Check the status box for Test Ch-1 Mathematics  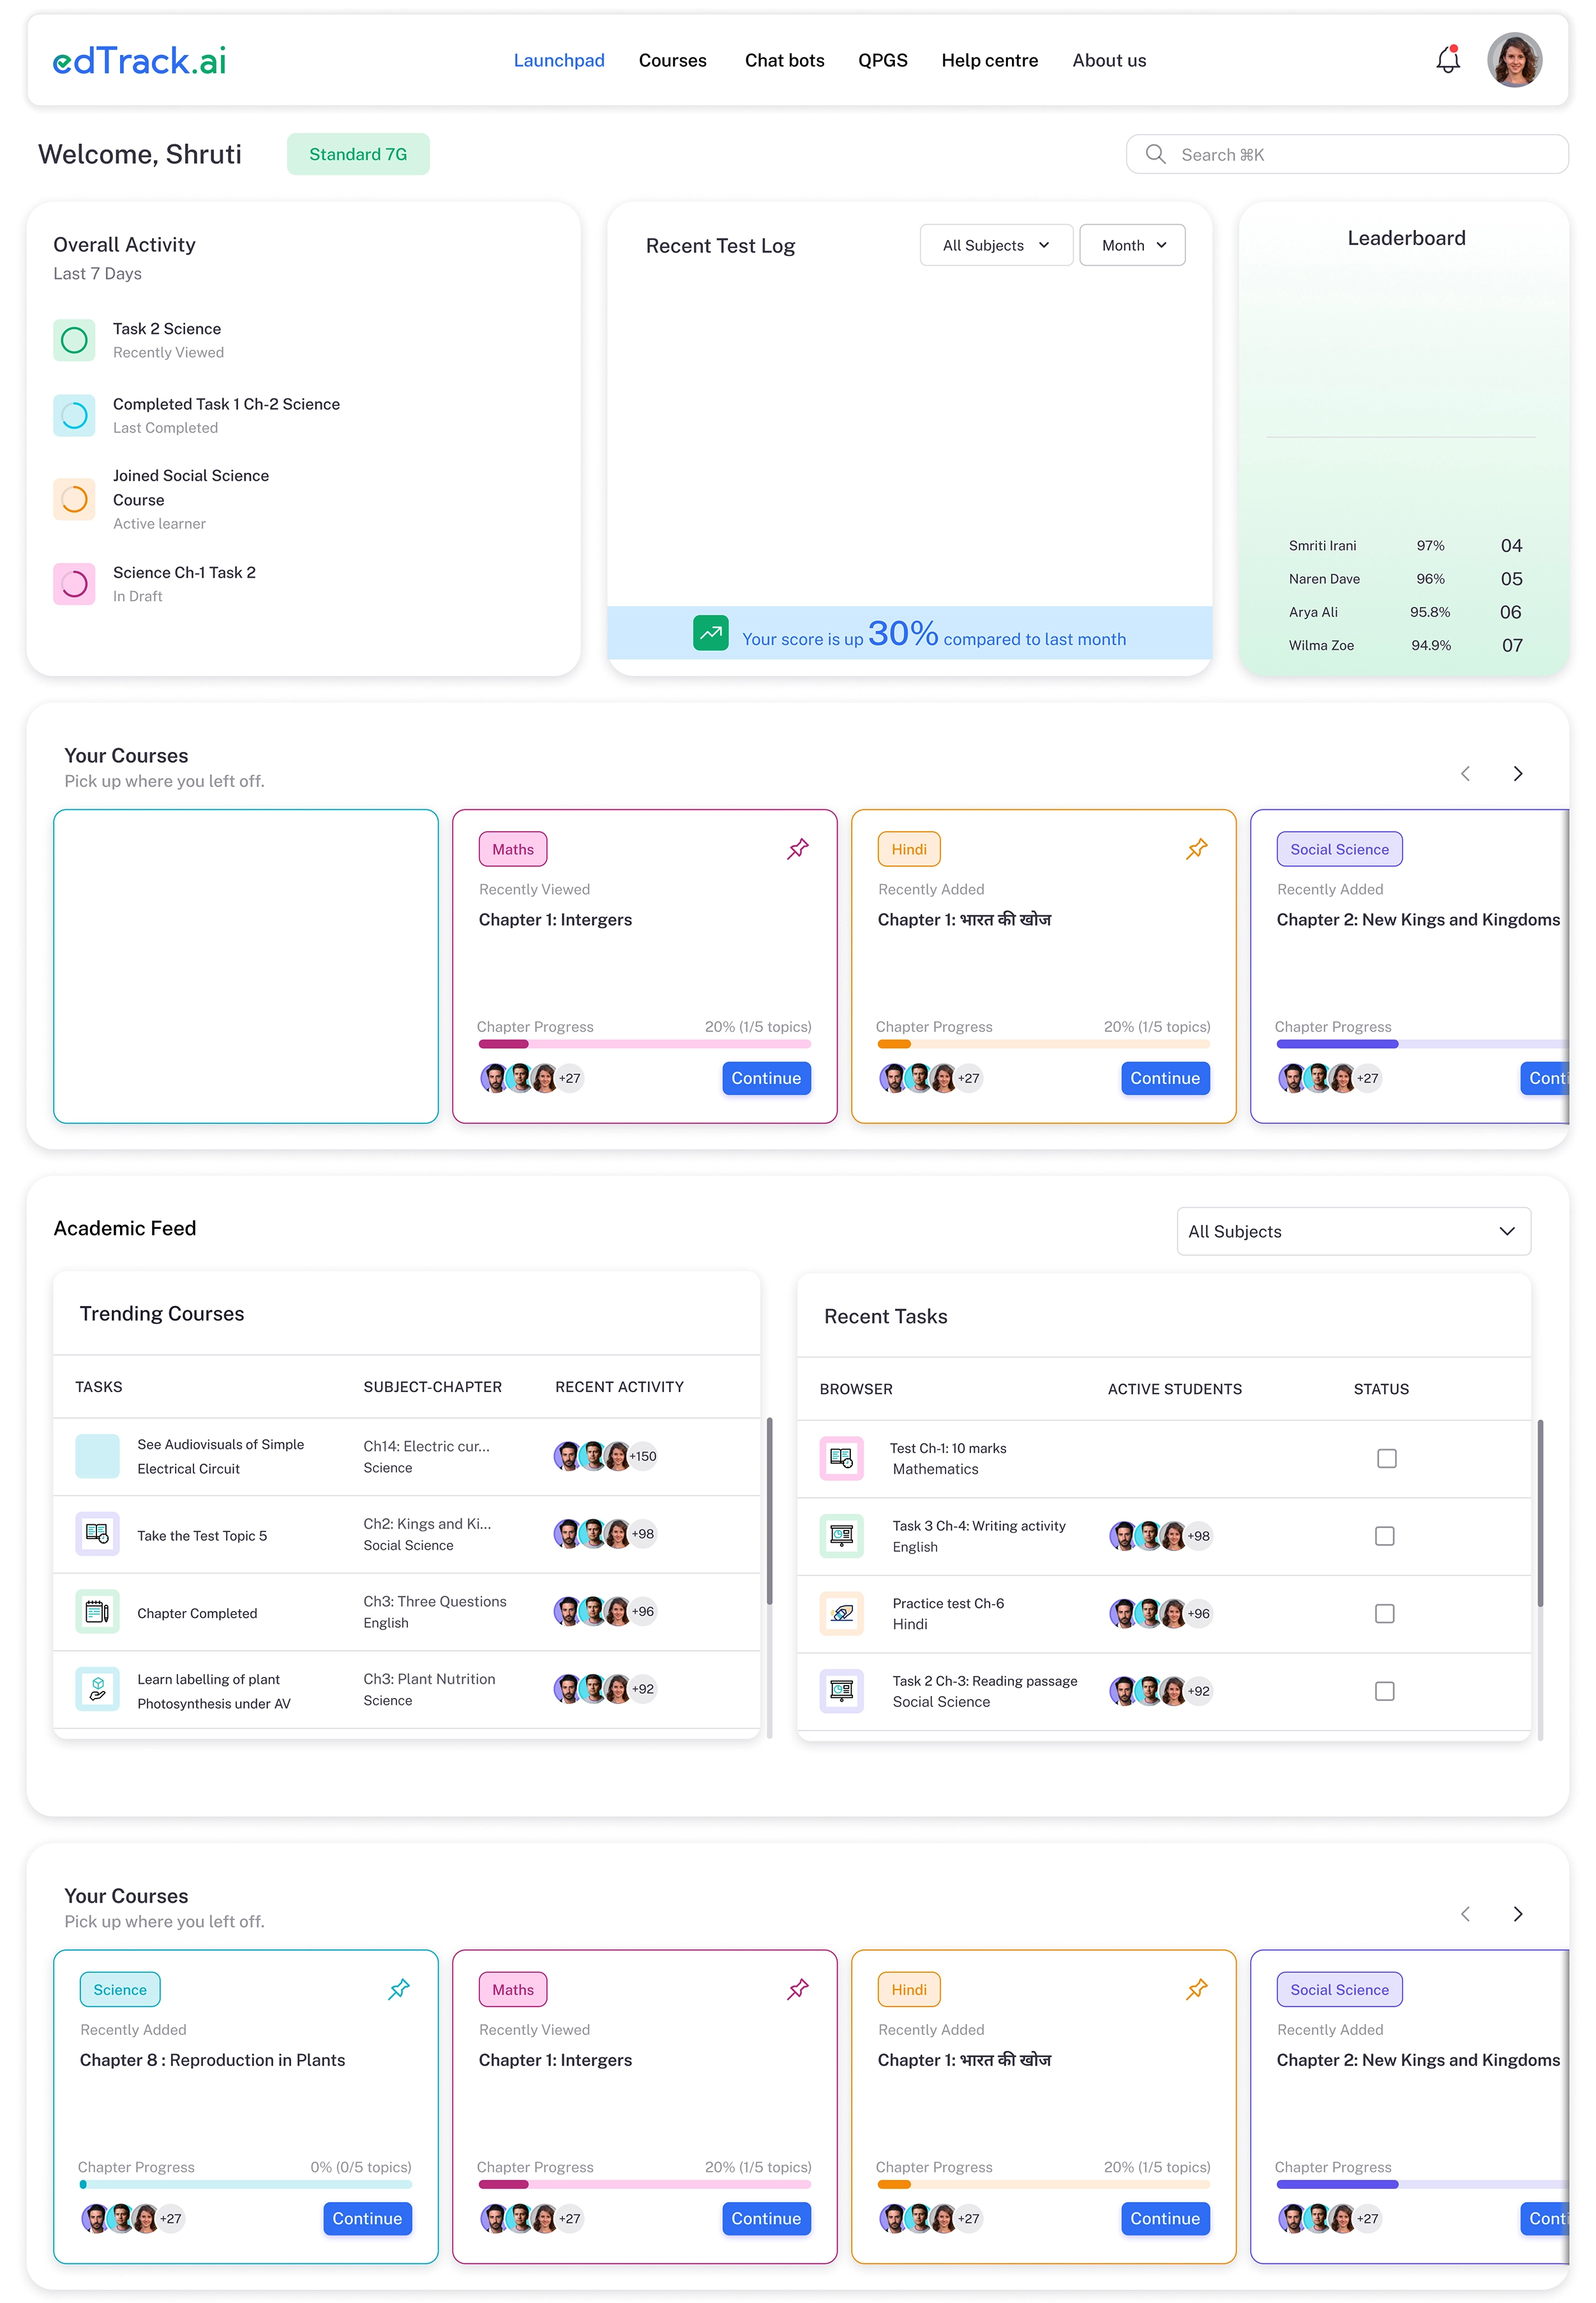coord(1386,1457)
